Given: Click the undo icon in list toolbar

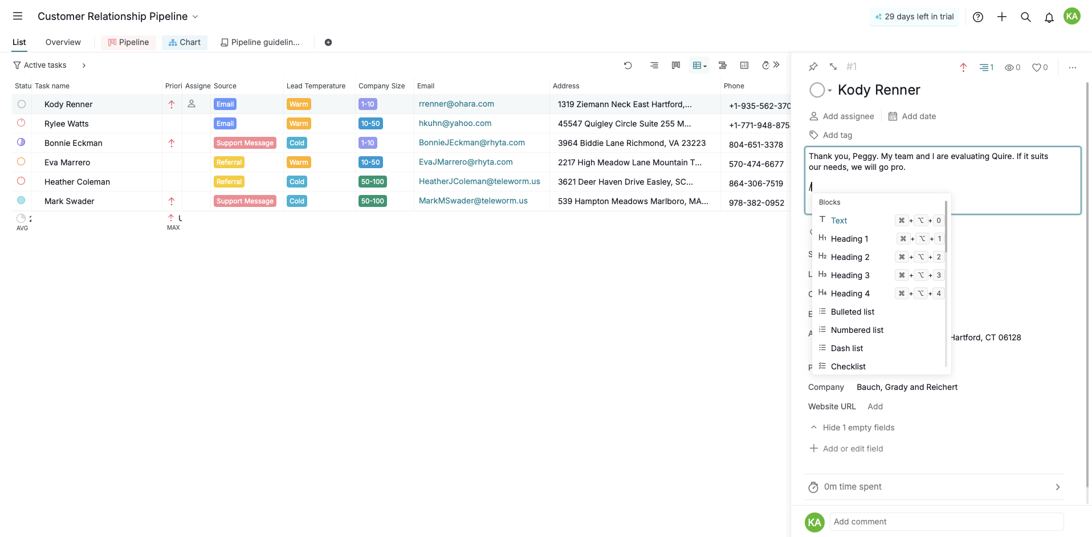Looking at the screenshot, I should pyautogui.click(x=628, y=66).
